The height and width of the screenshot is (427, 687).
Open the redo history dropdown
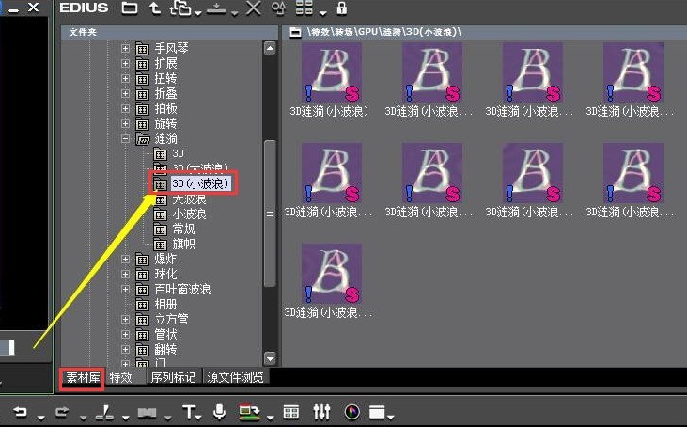click(x=84, y=418)
